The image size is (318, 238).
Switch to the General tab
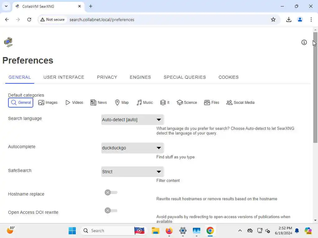(x=20, y=77)
